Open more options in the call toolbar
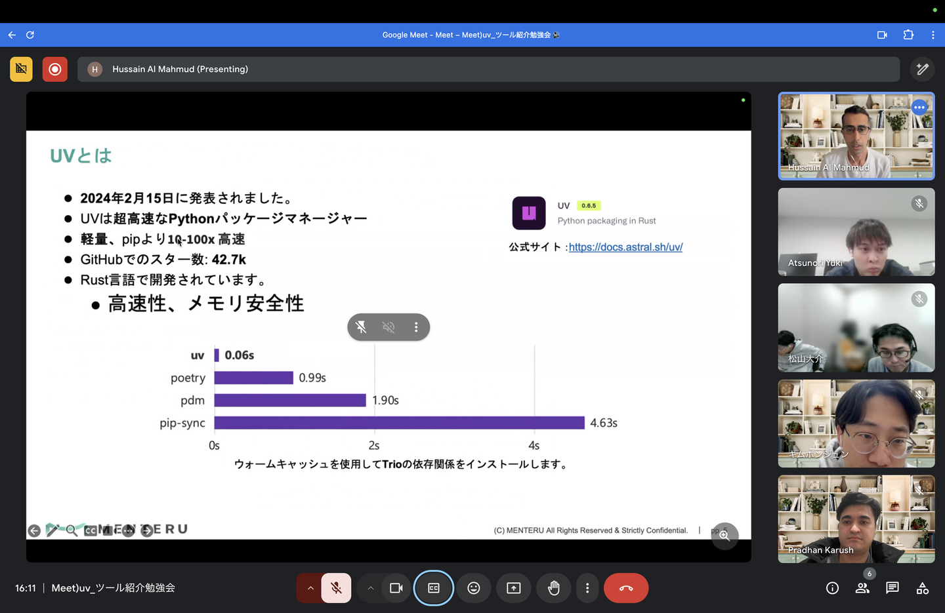Viewport: 945px width, 613px height. pyautogui.click(x=587, y=588)
